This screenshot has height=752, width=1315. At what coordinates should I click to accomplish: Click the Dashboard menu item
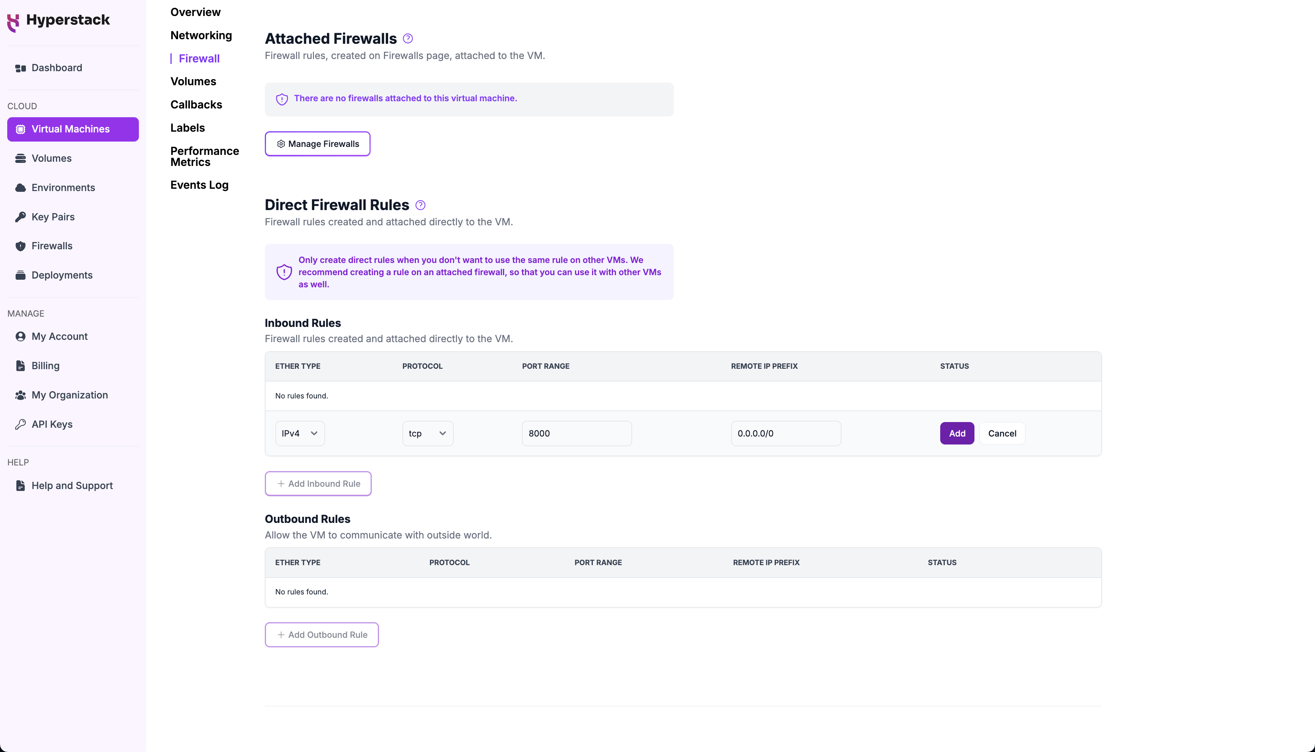pos(57,68)
